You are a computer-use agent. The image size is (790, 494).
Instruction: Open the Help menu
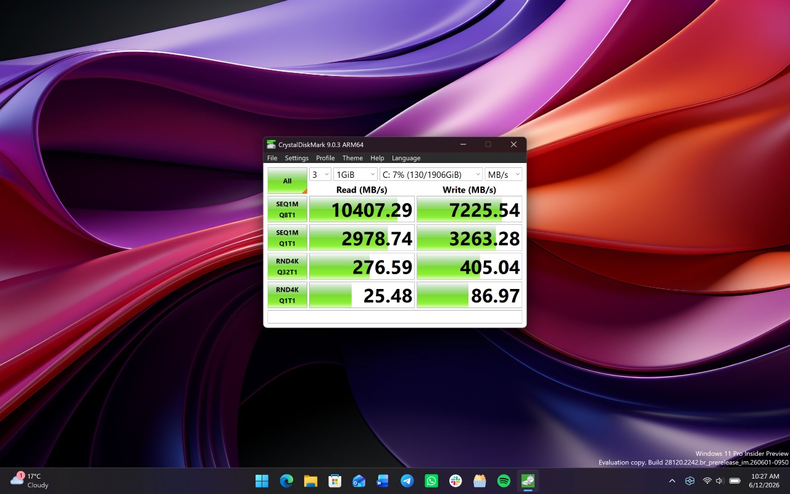tap(377, 158)
